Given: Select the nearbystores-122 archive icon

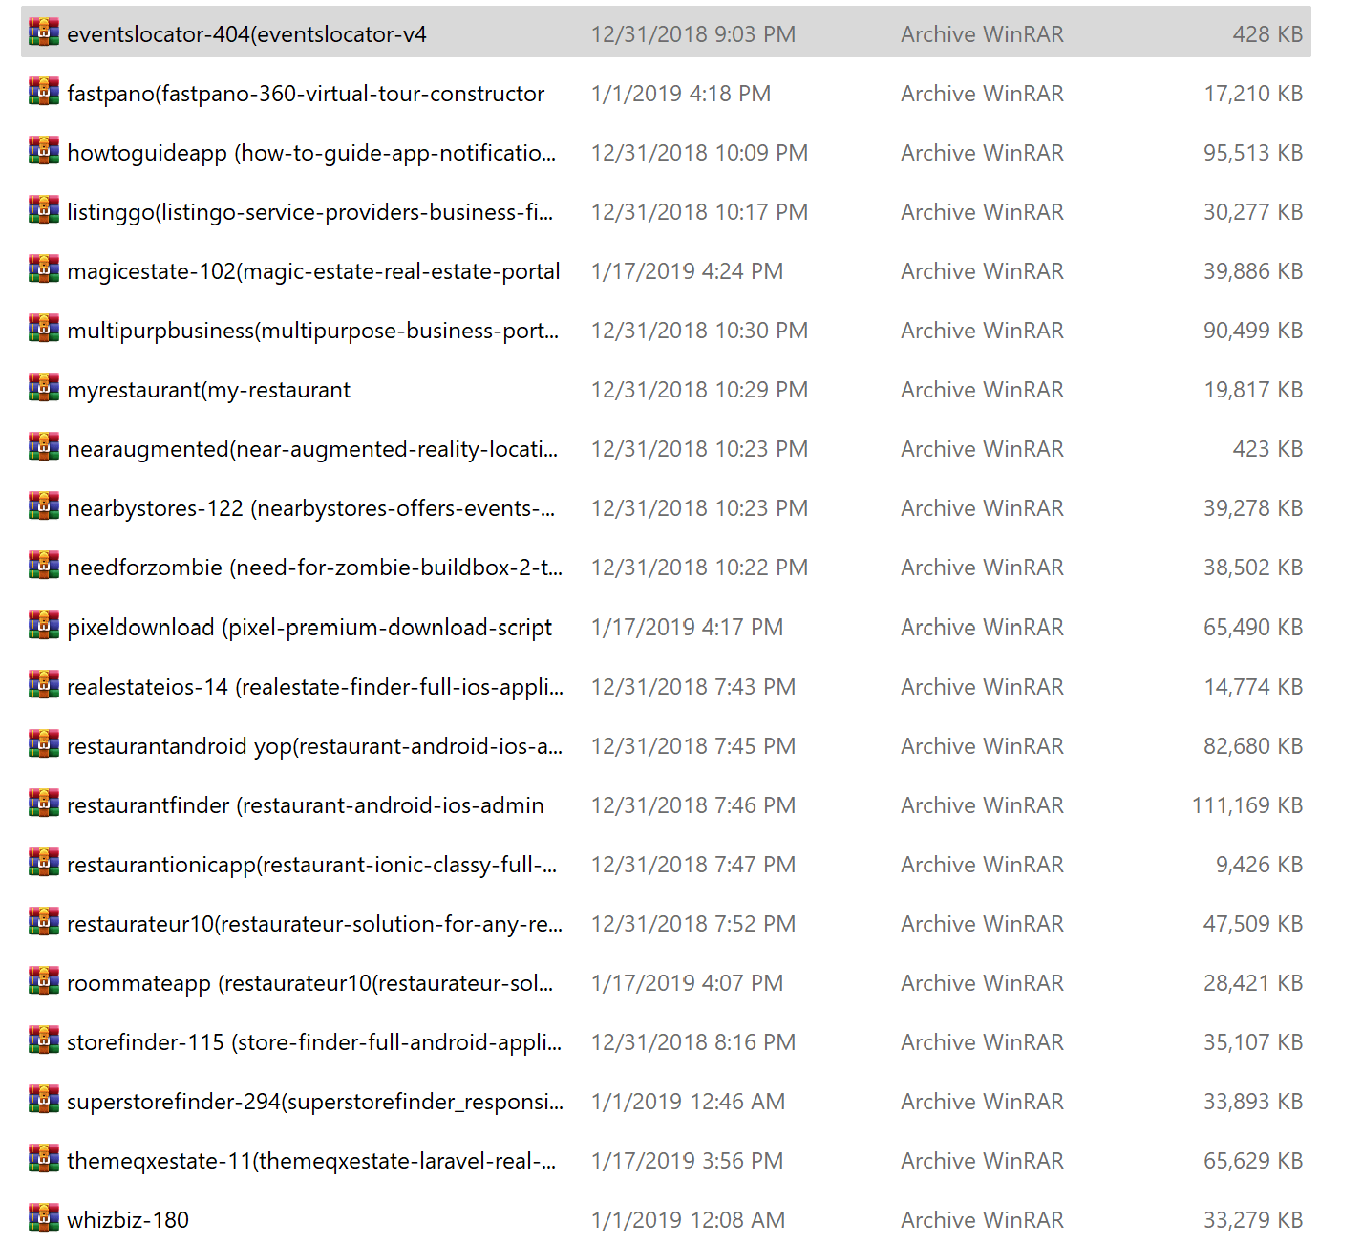Looking at the screenshot, I should [44, 506].
